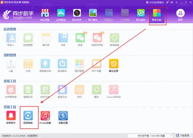Go to 照片壁纸 photos and wallpapers tab
The height and width of the screenshot is (138, 193).
pos(93,15)
